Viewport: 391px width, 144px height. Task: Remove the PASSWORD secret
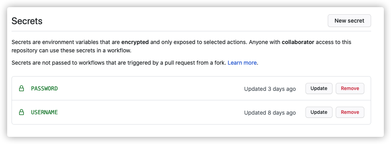click(350, 88)
